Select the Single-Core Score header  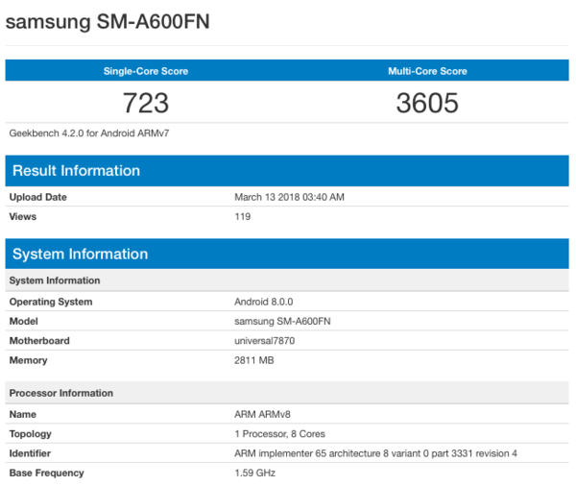point(146,71)
